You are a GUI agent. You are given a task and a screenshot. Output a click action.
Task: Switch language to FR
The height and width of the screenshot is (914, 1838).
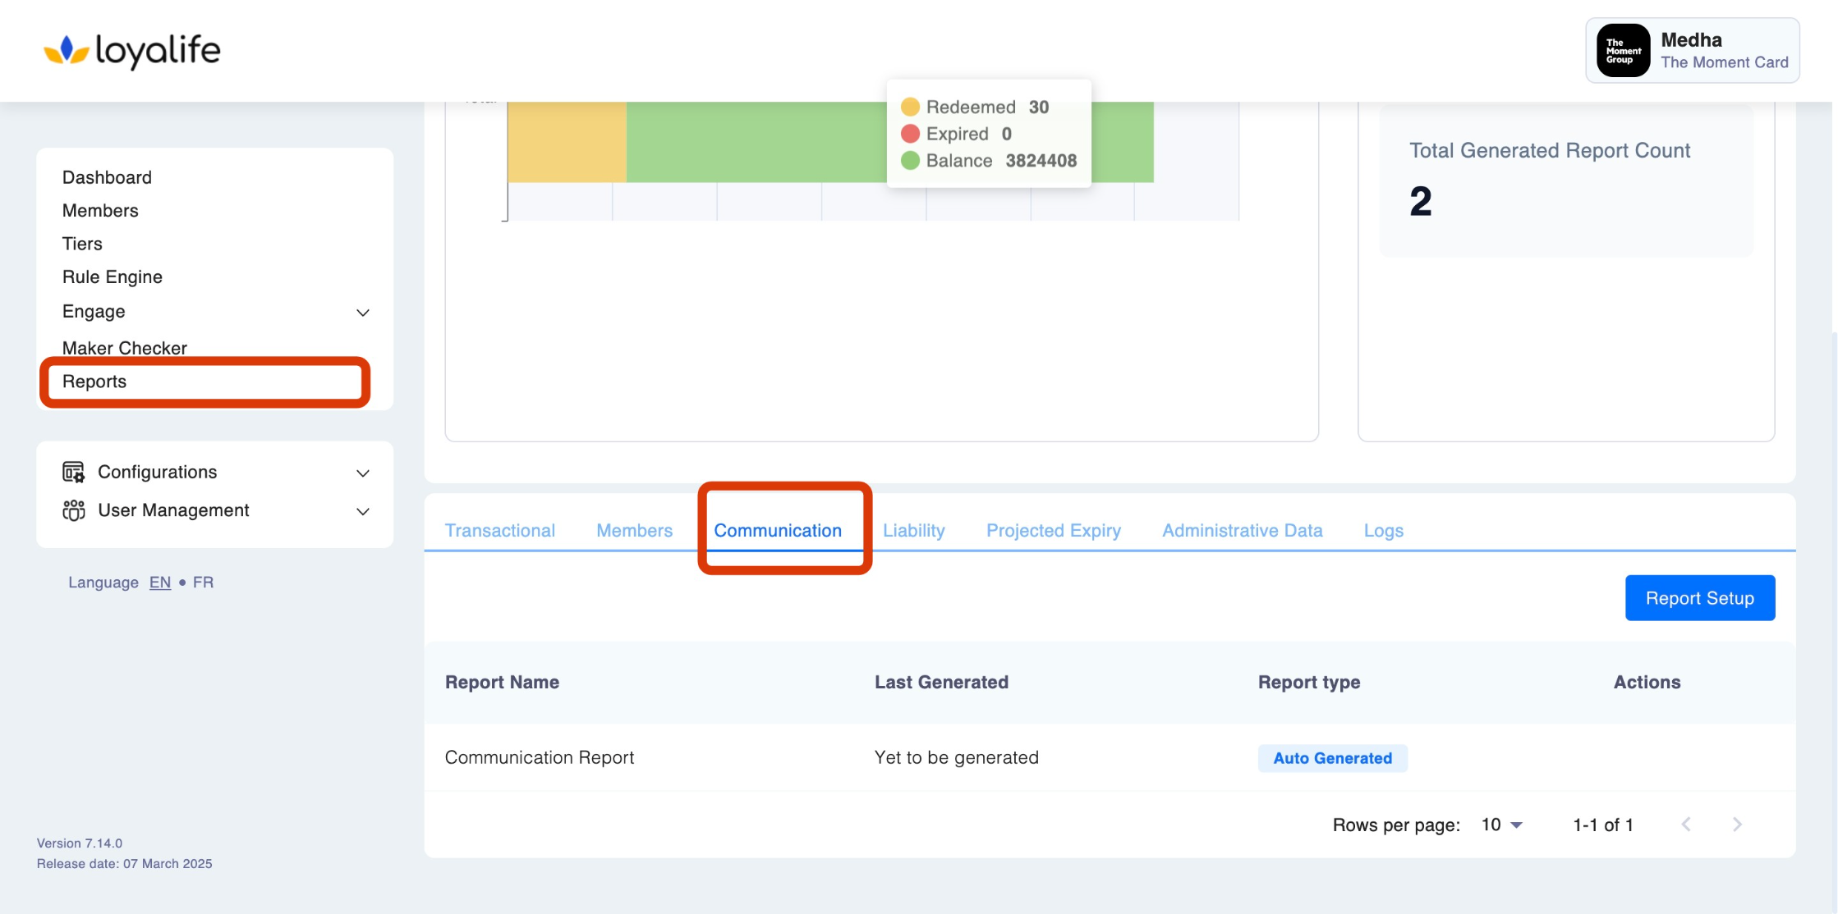pyautogui.click(x=203, y=583)
